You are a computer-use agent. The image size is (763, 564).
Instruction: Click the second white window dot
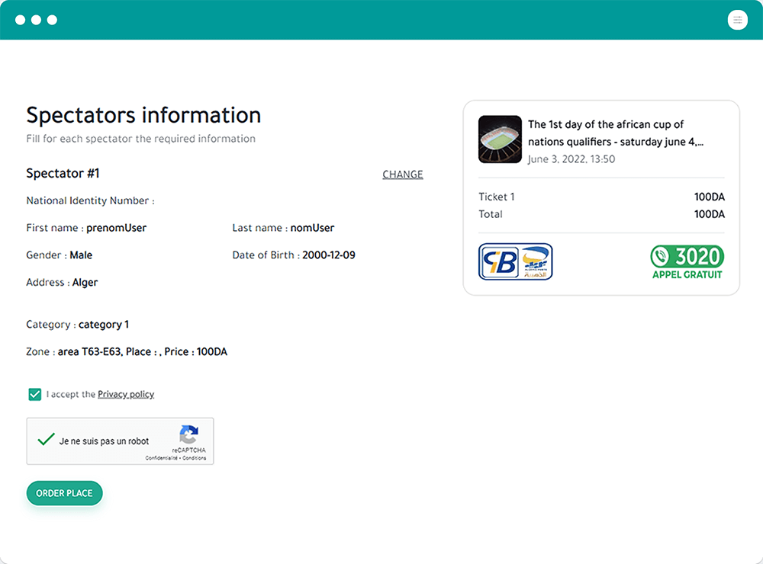tap(36, 20)
